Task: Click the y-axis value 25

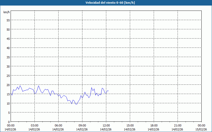Action: coord(8,76)
